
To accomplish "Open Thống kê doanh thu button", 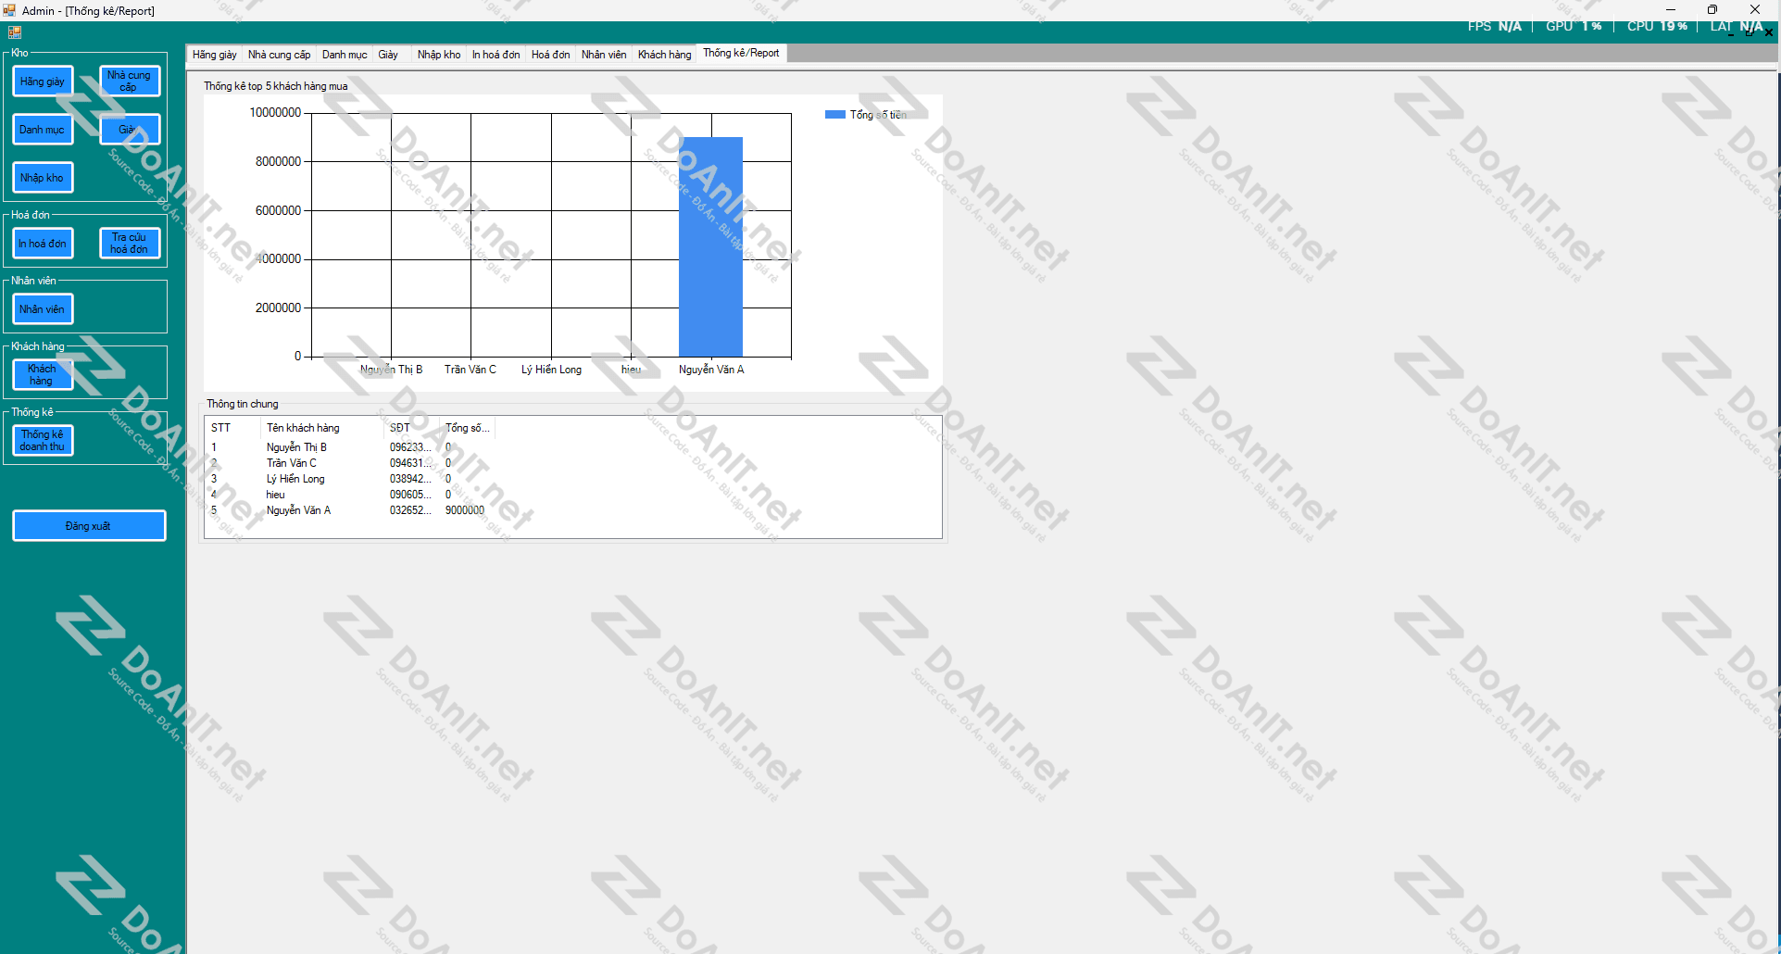I will (43, 441).
